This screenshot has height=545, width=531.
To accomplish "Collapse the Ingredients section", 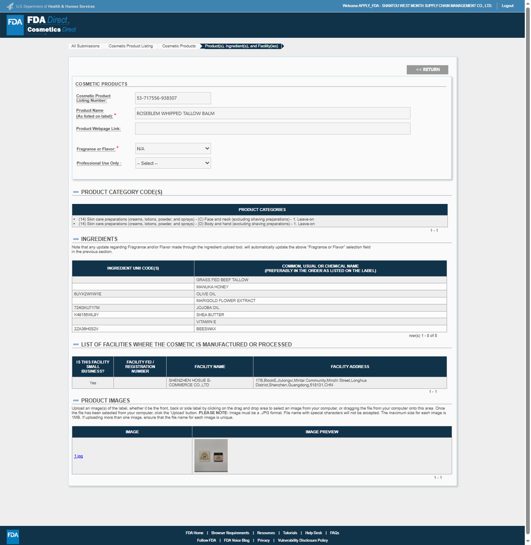I will (x=76, y=239).
